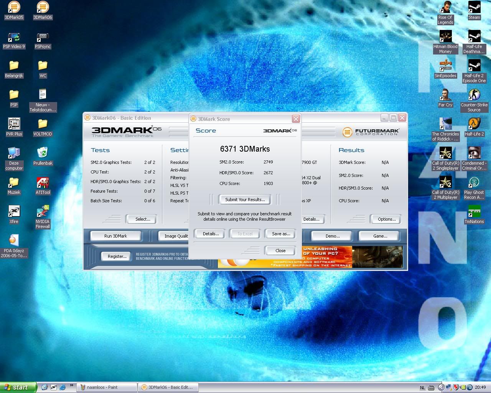Launch Call of Duty 2 Singleplayer shortcut

[445, 159]
